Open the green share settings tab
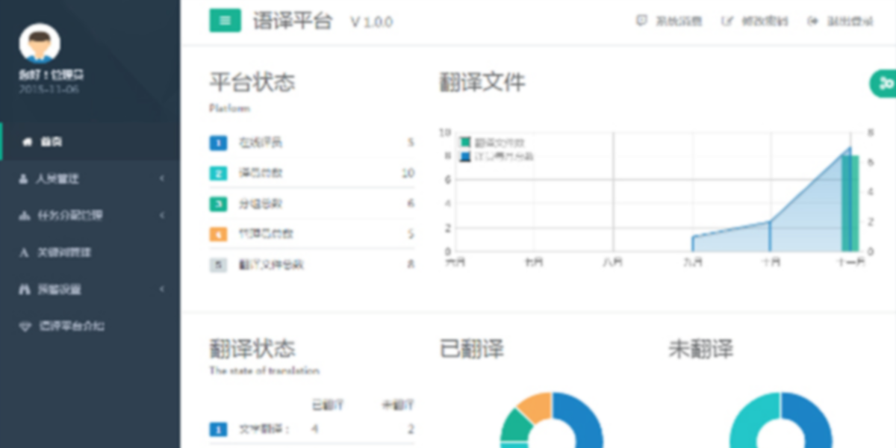This screenshot has height=448, width=896. tap(884, 83)
